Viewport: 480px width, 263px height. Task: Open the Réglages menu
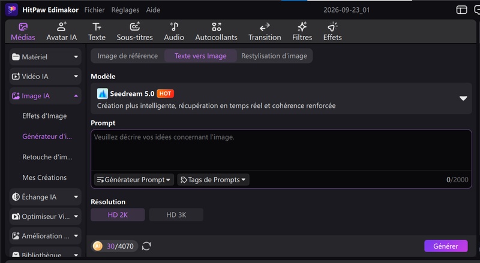tap(125, 10)
